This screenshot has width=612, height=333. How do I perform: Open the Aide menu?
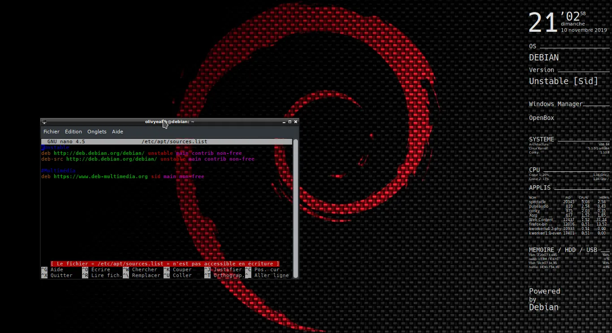(x=117, y=132)
